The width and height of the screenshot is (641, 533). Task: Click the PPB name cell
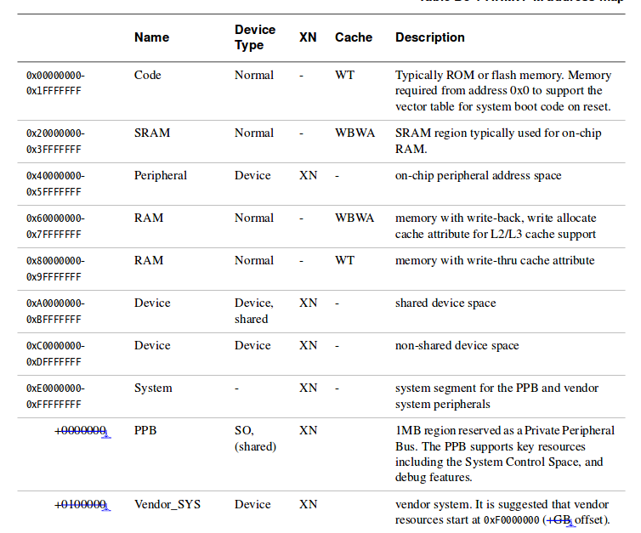(x=145, y=431)
